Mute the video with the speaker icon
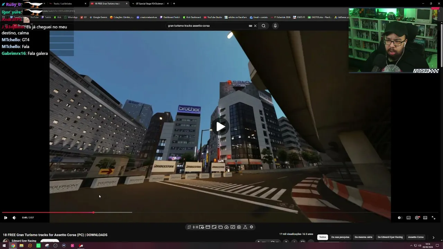443x249 pixels. coord(14,218)
